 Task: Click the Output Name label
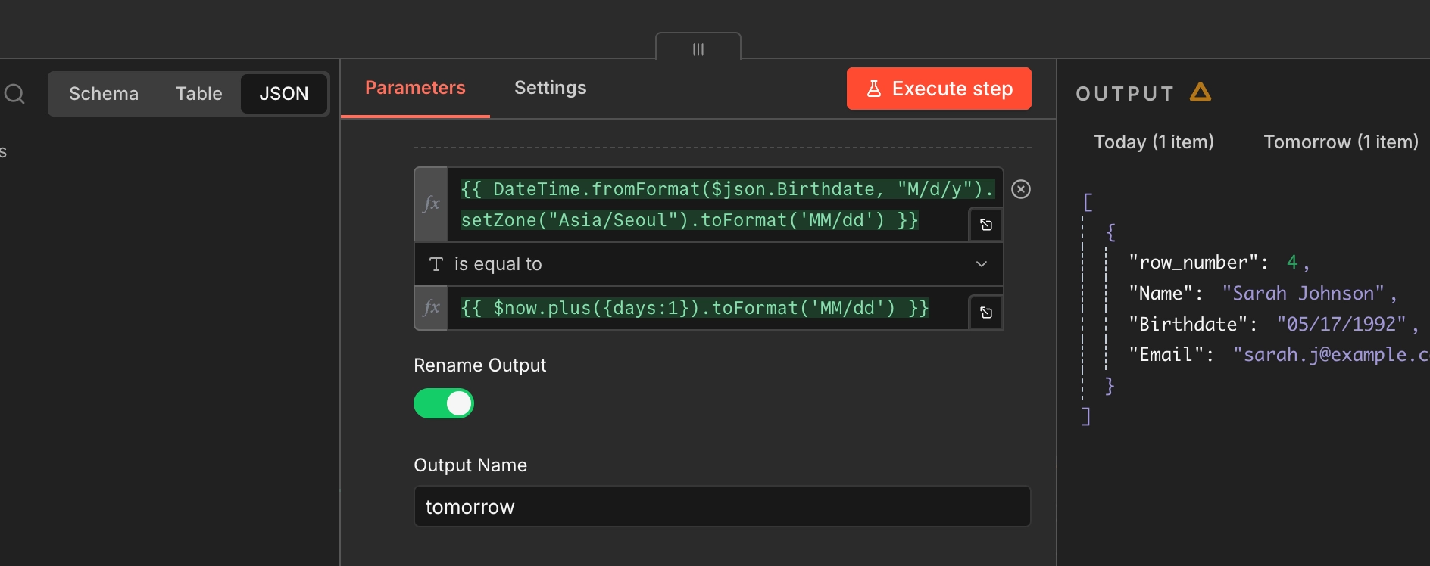(470, 465)
